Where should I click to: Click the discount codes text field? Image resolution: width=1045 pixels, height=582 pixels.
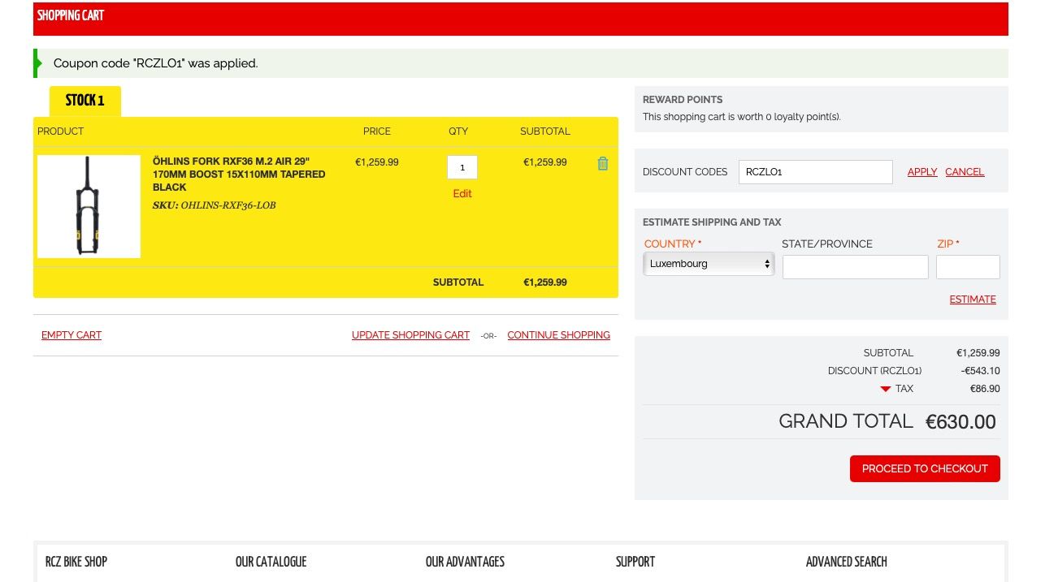click(815, 172)
